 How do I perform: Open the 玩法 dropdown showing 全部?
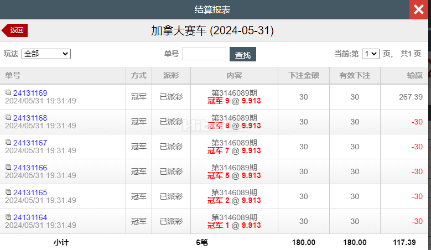[46, 54]
